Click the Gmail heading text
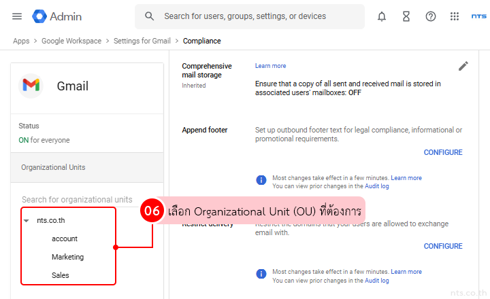490x299 pixels. tap(73, 86)
